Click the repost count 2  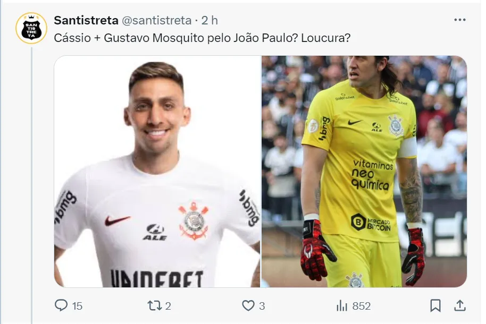168,306
